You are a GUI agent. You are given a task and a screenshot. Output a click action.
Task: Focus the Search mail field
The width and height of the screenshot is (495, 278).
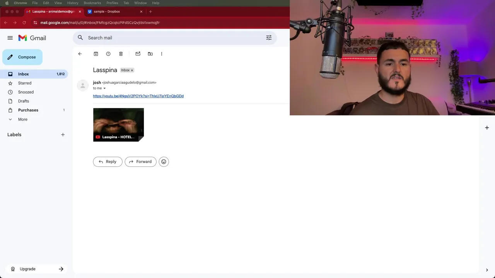(x=175, y=38)
